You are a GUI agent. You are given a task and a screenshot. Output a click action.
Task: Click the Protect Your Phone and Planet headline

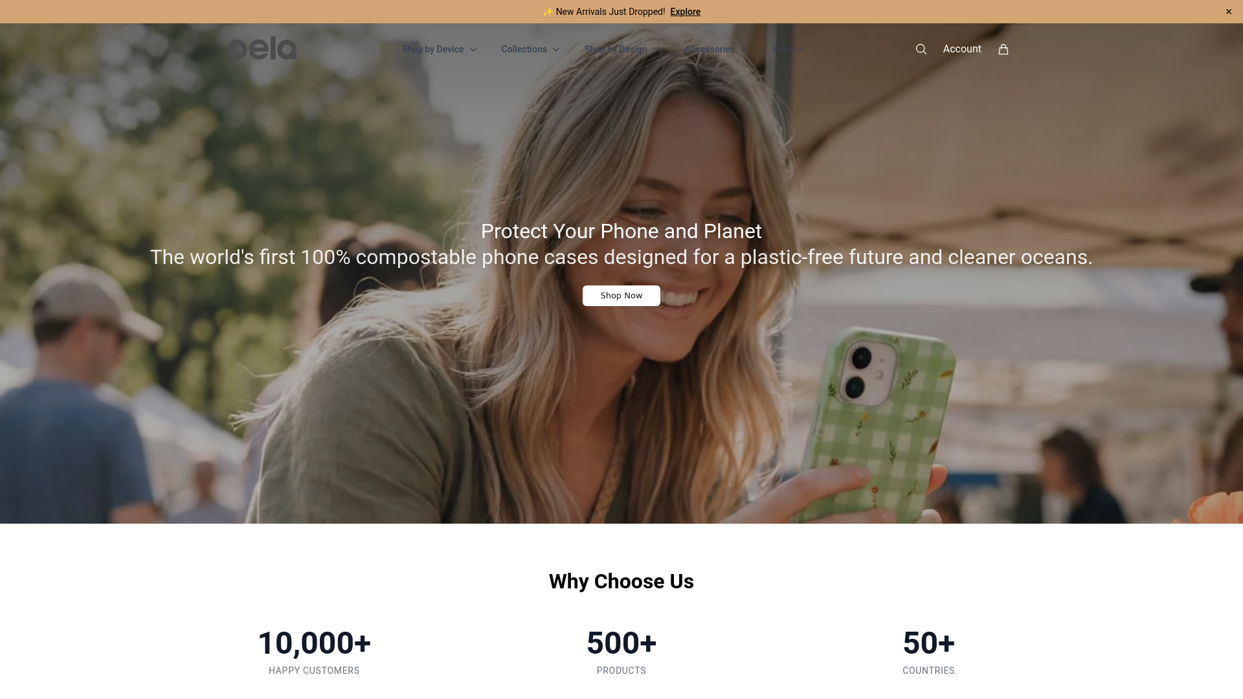click(621, 231)
